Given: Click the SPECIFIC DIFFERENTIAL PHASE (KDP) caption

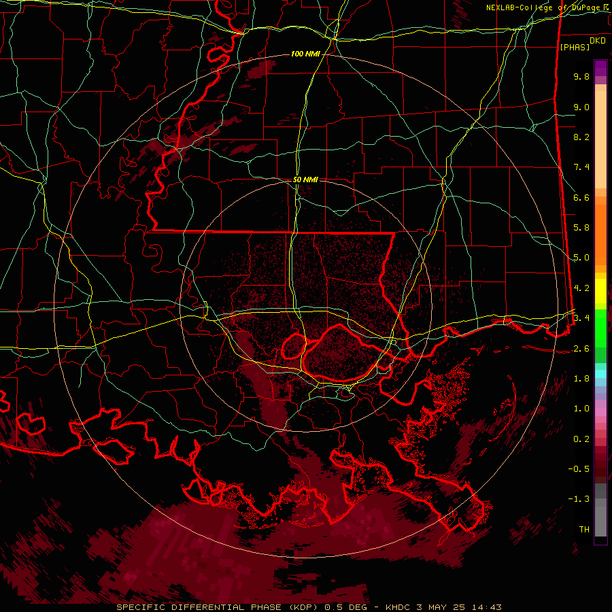Looking at the screenshot, I should point(216,607).
